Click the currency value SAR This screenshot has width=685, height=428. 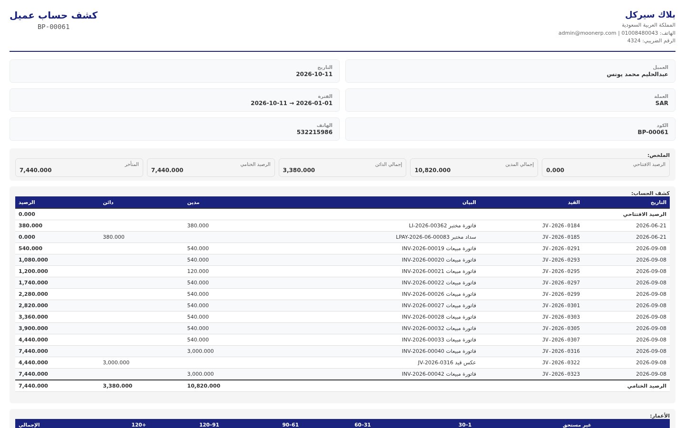coord(662,103)
